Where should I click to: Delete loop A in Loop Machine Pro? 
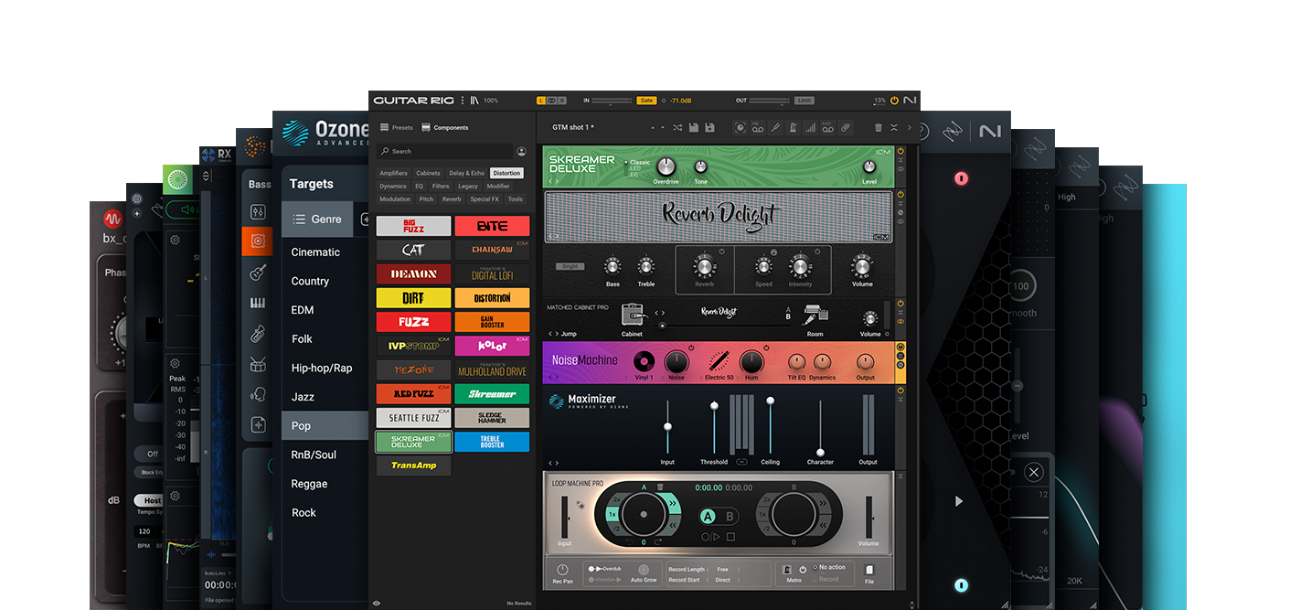coord(660,487)
